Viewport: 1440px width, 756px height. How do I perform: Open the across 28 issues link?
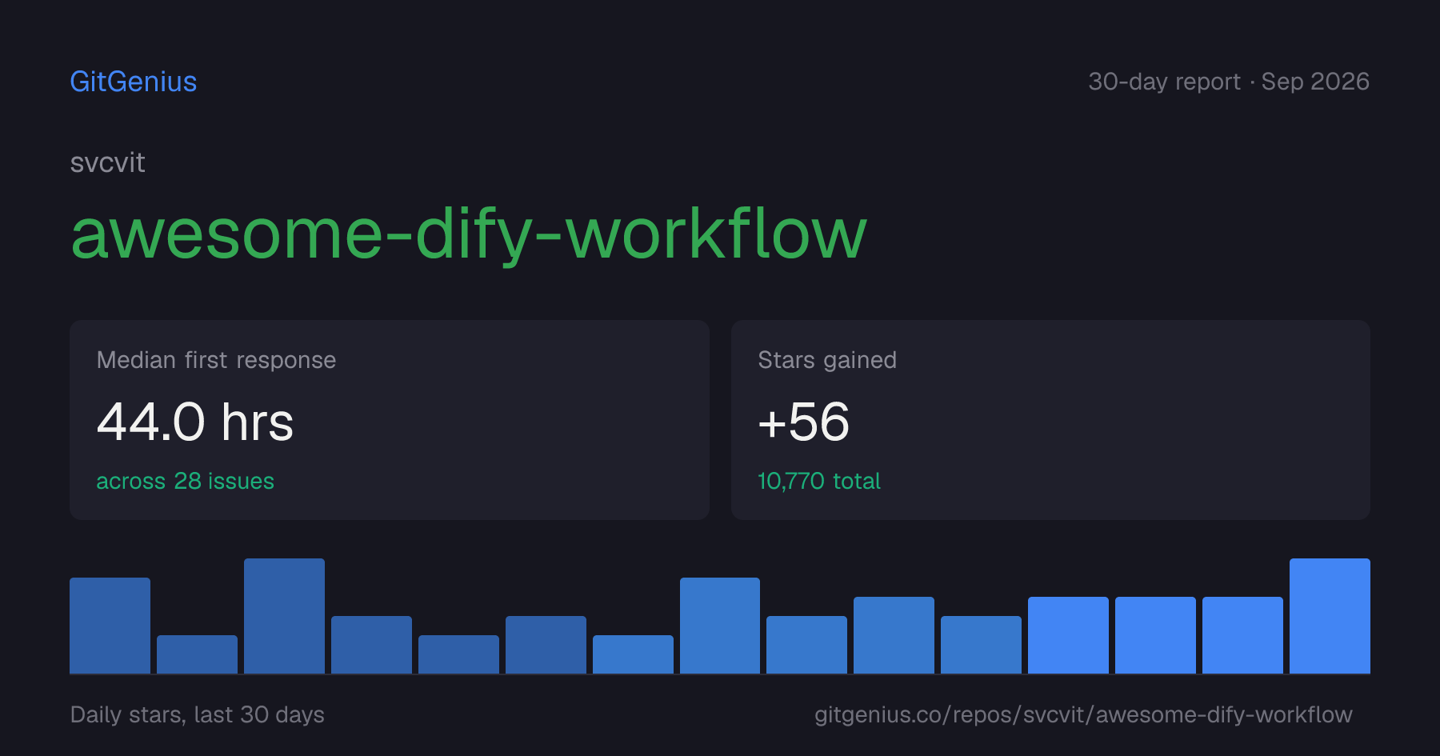click(185, 481)
